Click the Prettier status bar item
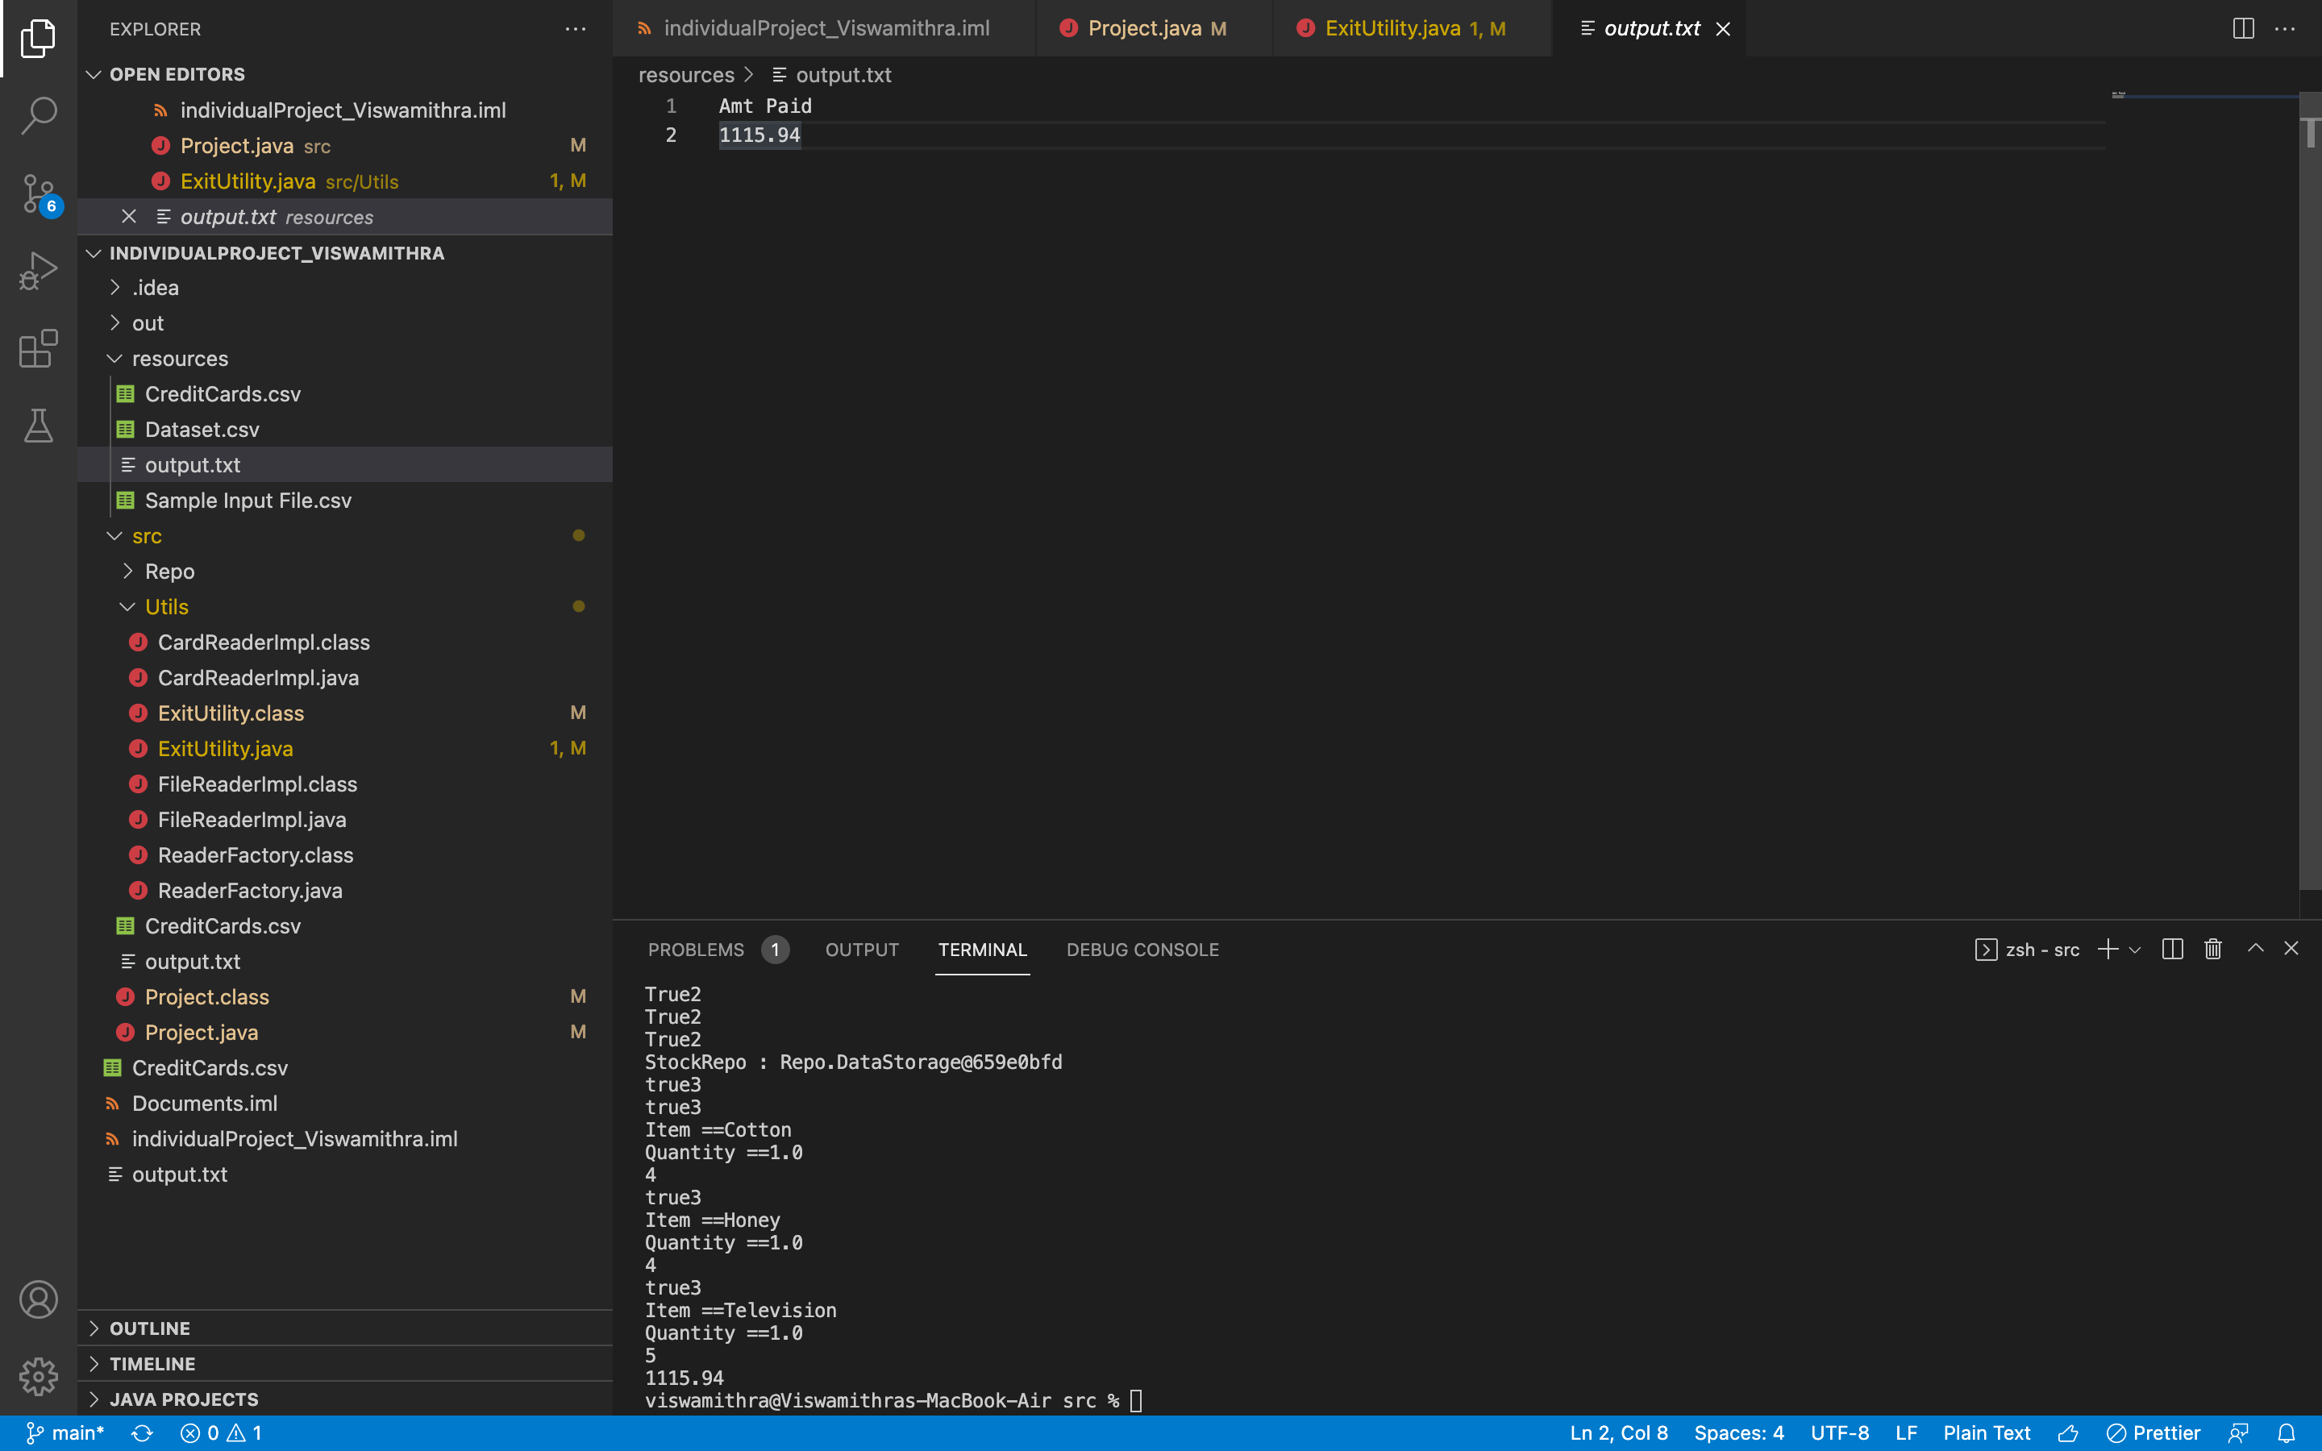2322x1451 pixels. [x=2154, y=1432]
